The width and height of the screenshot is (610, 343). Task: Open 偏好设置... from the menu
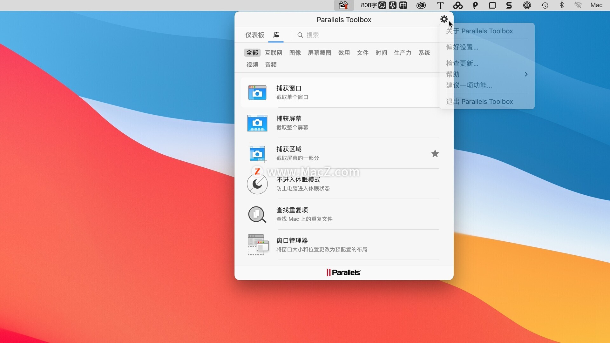[487, 47]
